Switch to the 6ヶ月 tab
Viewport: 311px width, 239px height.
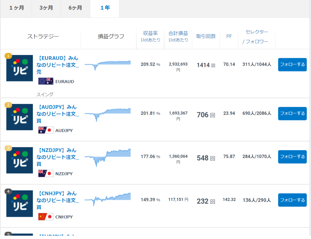(x=75, y=8)
